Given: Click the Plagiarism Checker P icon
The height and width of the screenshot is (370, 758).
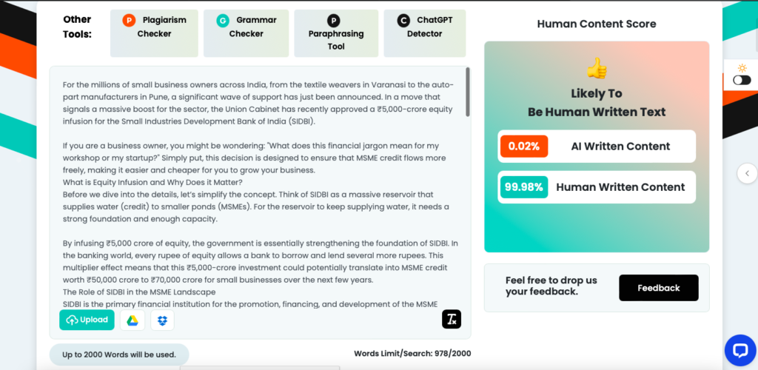Looking at the screenshot, I should (x=129, y=20).
